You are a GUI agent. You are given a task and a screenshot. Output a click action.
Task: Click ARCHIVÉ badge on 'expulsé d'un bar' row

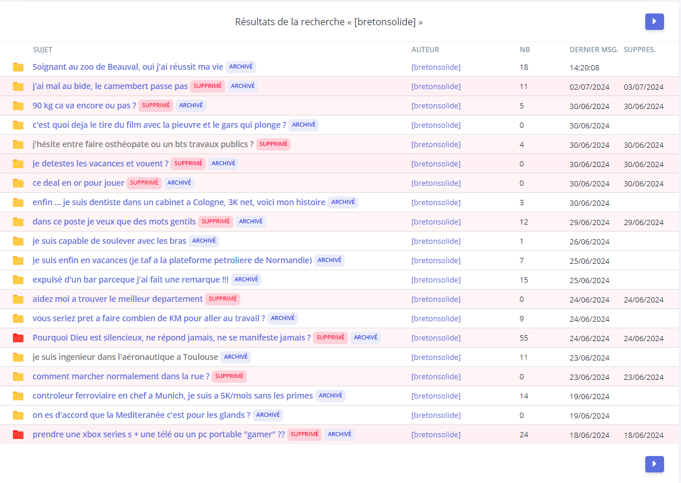[x=246, y=279]
